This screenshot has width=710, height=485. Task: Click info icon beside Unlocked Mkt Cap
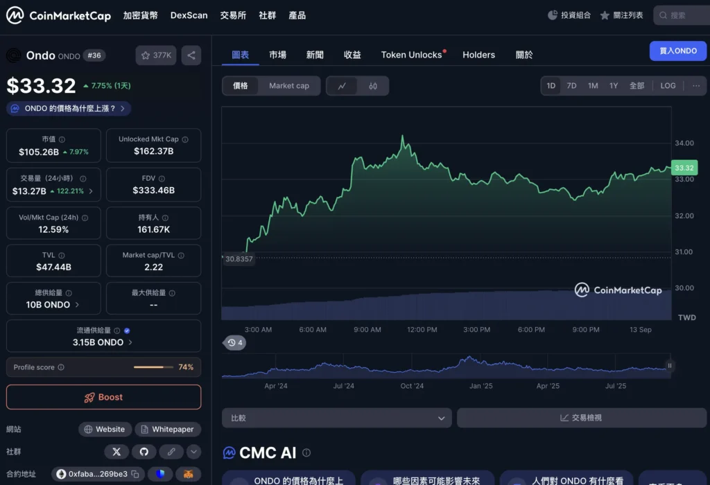tap(184, 139)
